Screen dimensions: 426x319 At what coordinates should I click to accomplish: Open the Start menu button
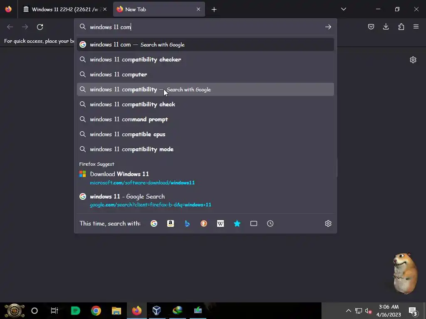click(15, 311)
